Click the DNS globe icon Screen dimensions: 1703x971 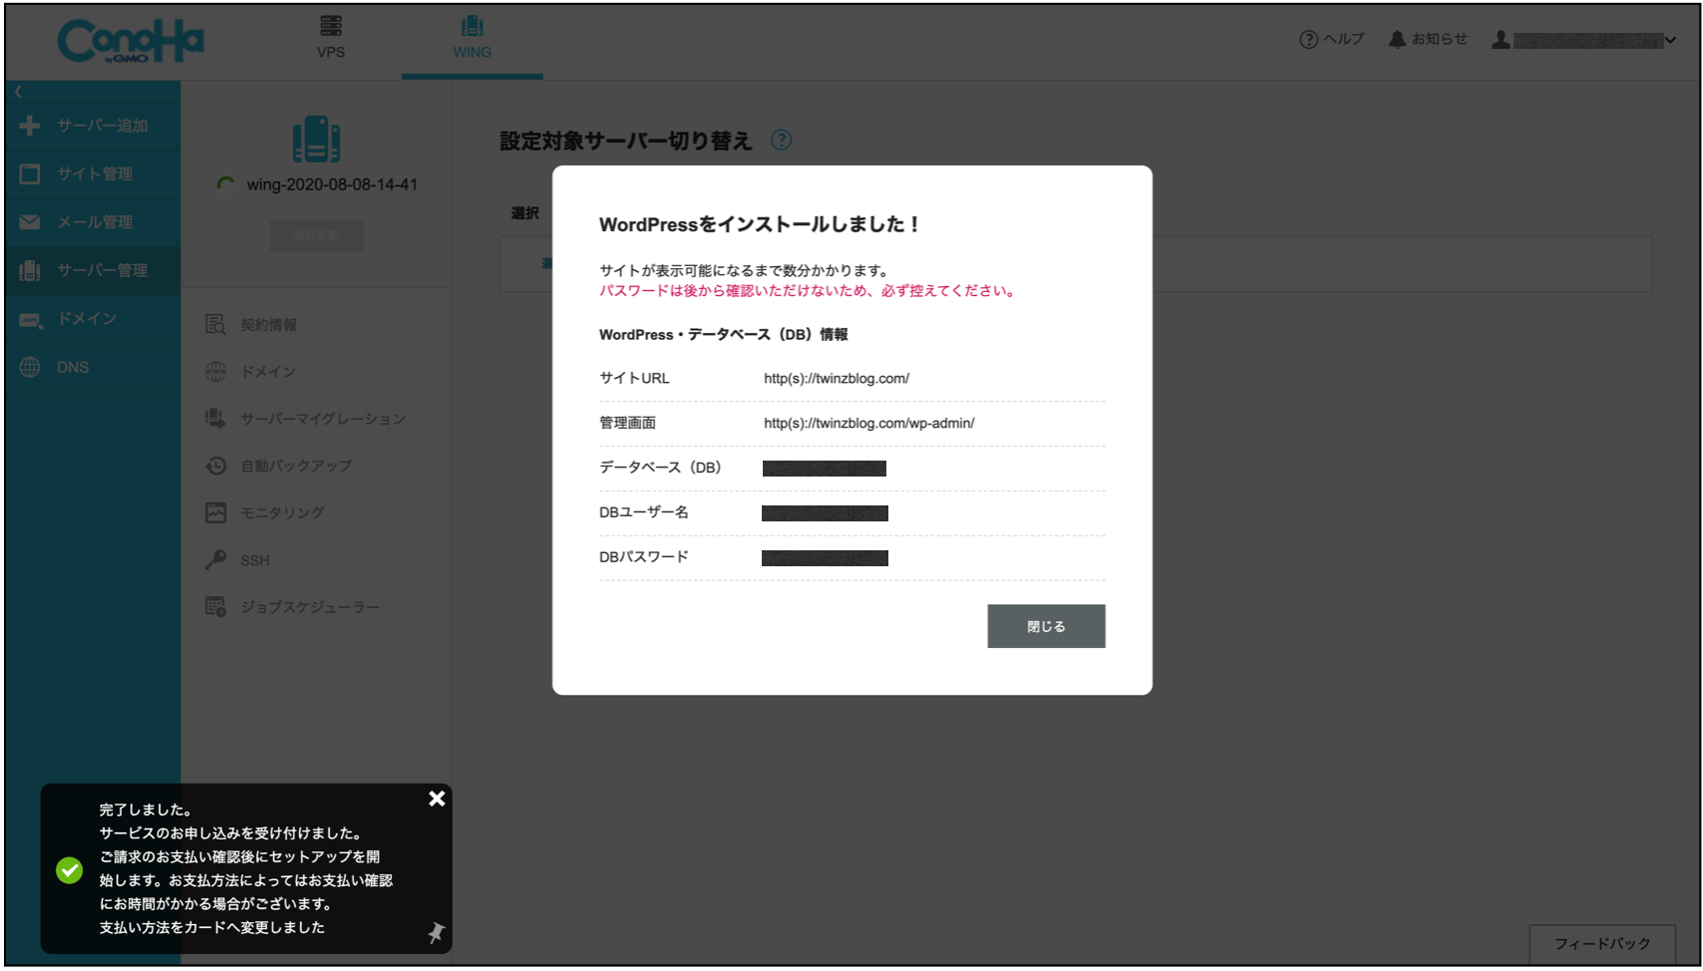pyautogui.click(x=30, y=367)
